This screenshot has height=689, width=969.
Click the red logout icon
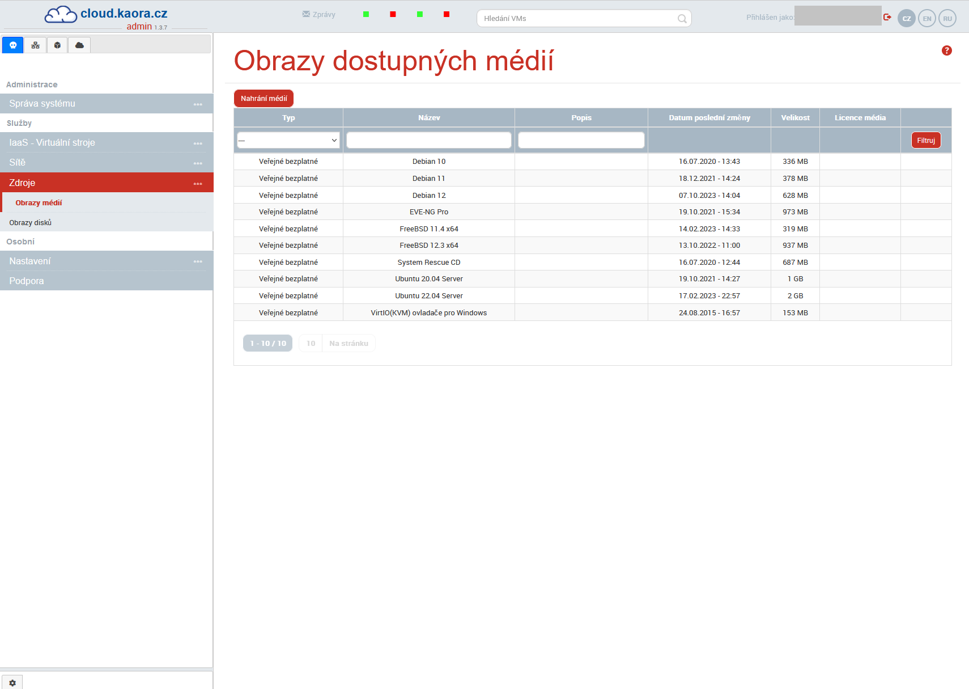tap(887, 18)
